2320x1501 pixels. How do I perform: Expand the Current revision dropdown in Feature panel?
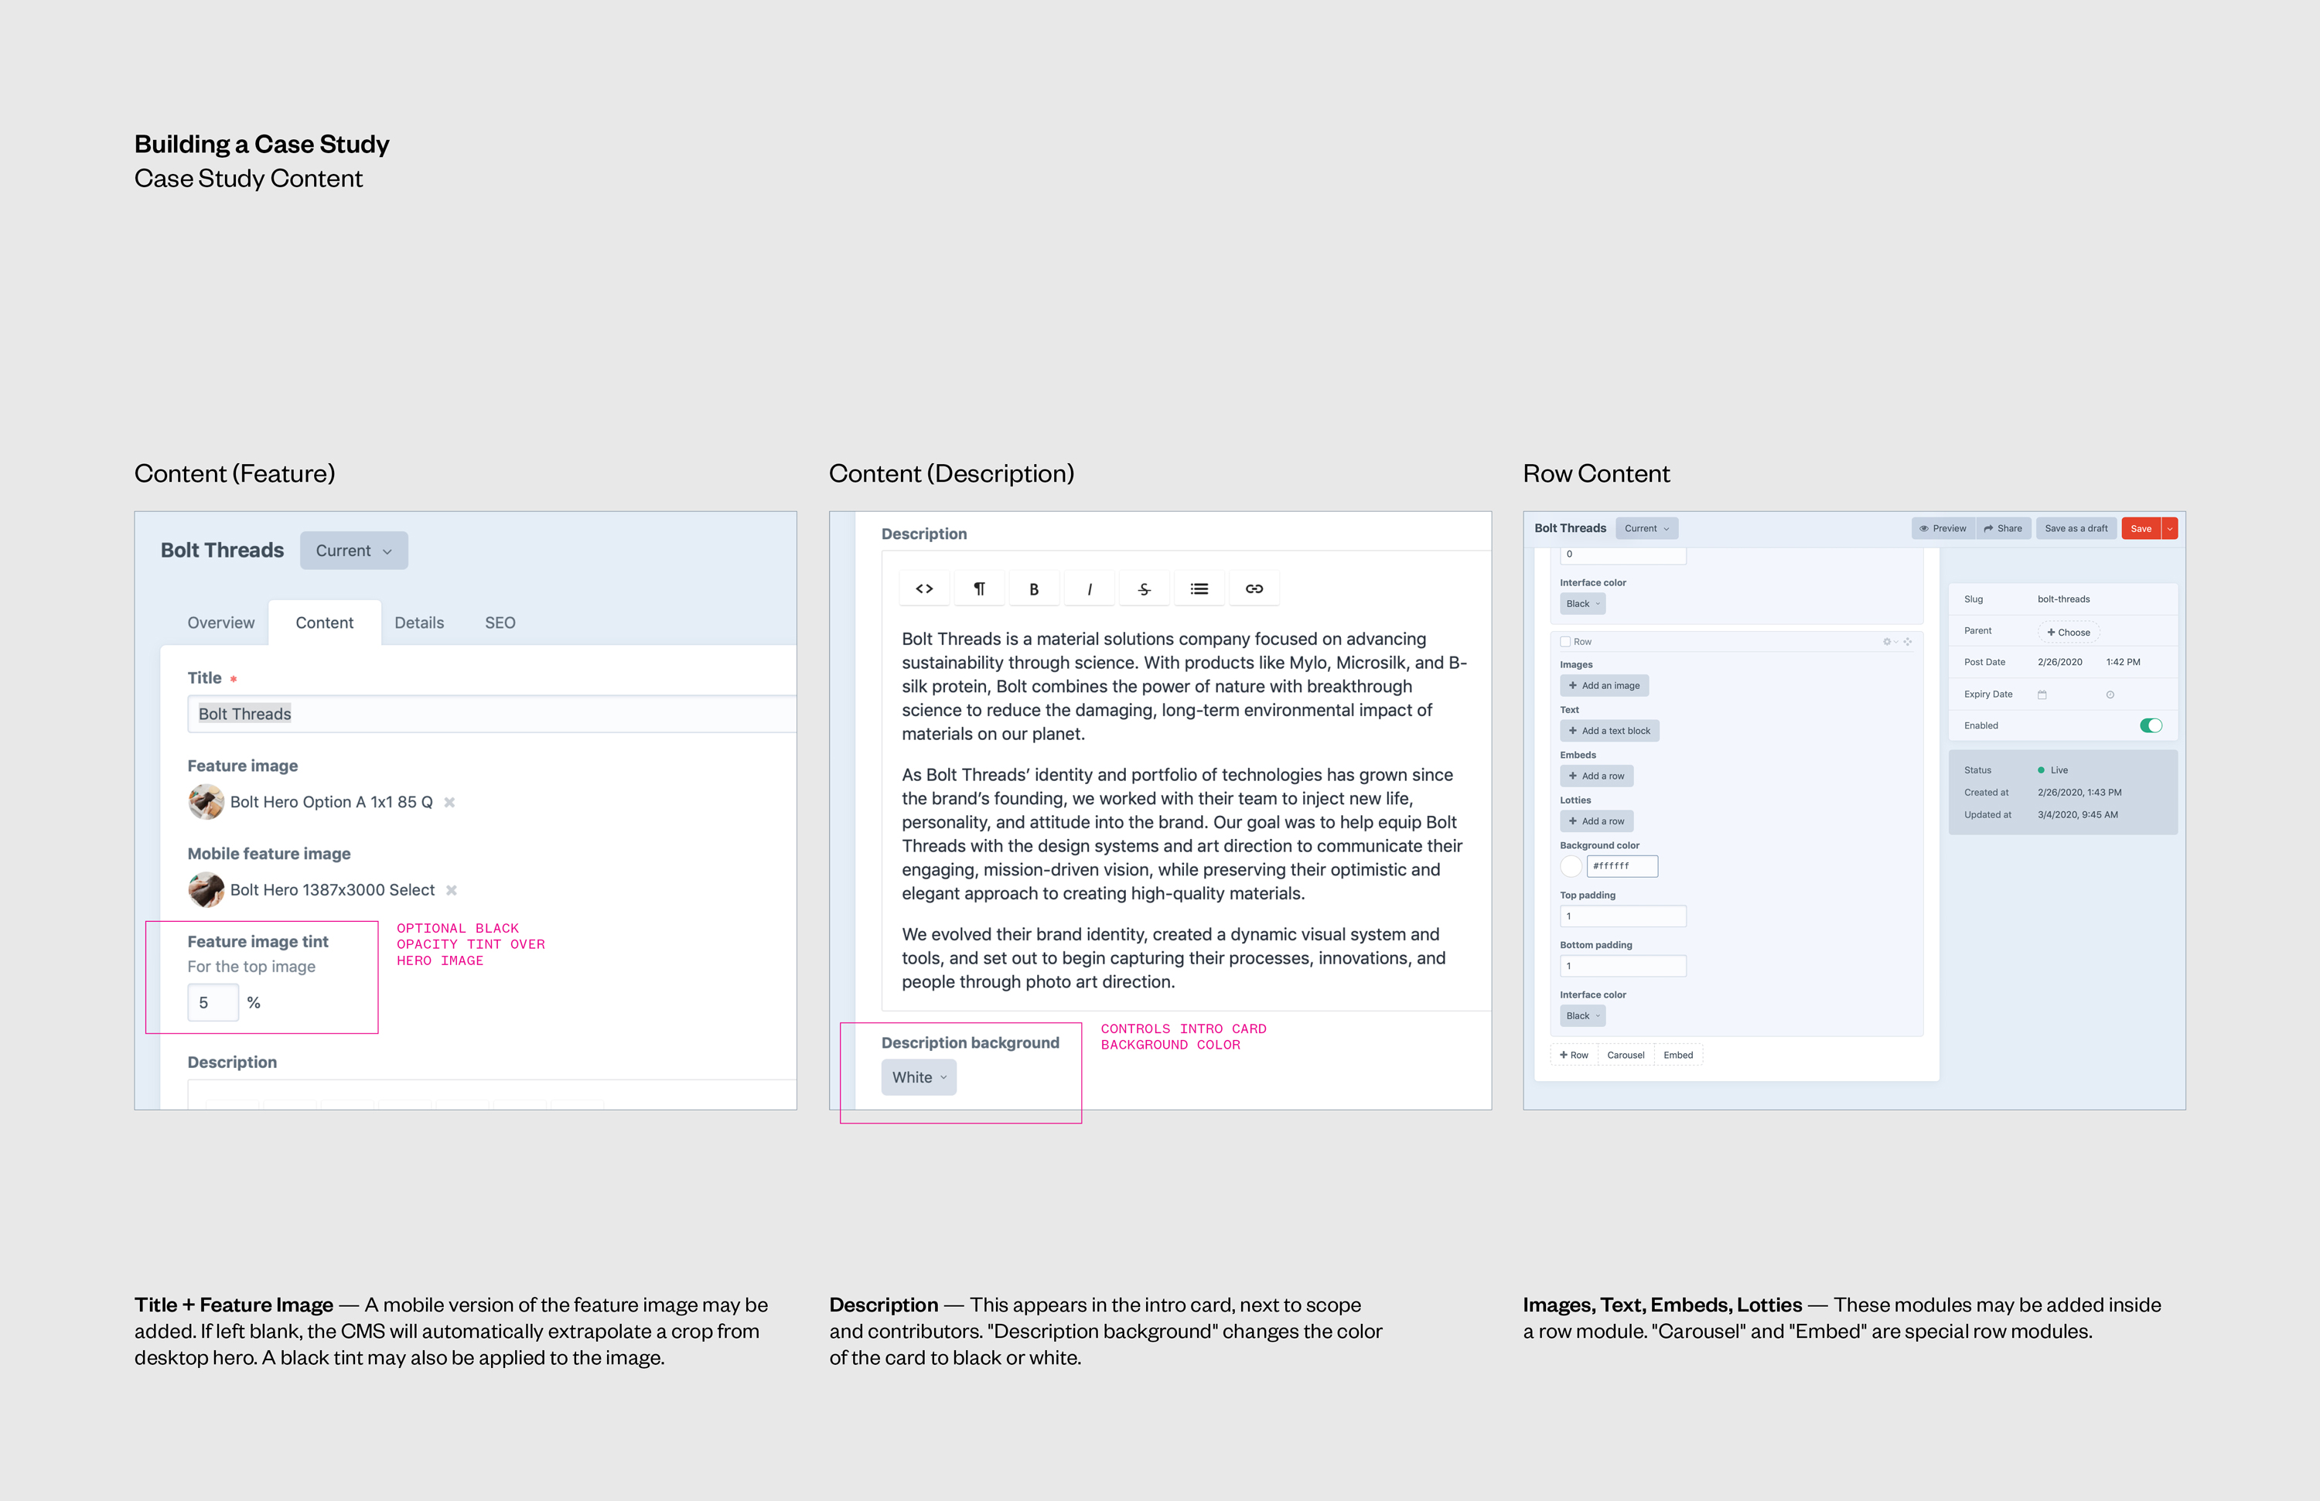click(x=353, y=551)
